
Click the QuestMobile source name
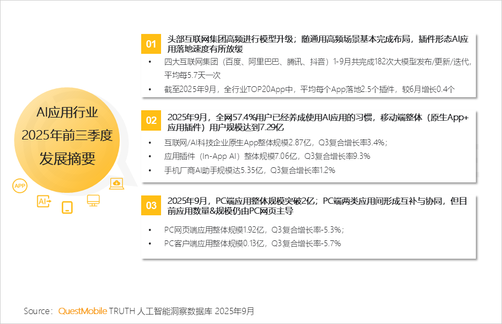click(82, 311)
